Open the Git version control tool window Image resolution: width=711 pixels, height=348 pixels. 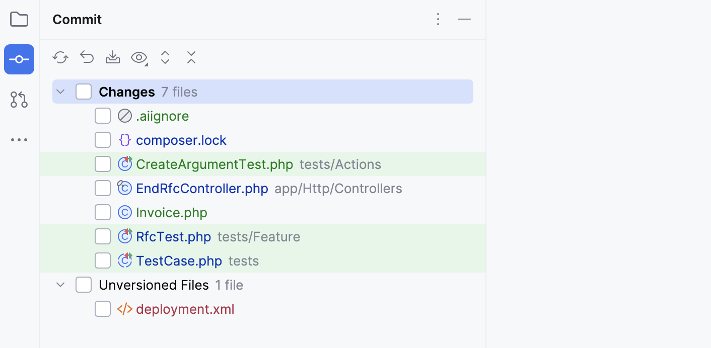point(19,100)
